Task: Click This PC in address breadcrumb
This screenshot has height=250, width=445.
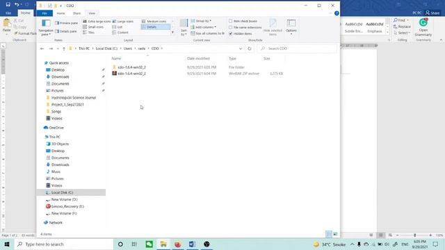Action: tap(84, 49)
